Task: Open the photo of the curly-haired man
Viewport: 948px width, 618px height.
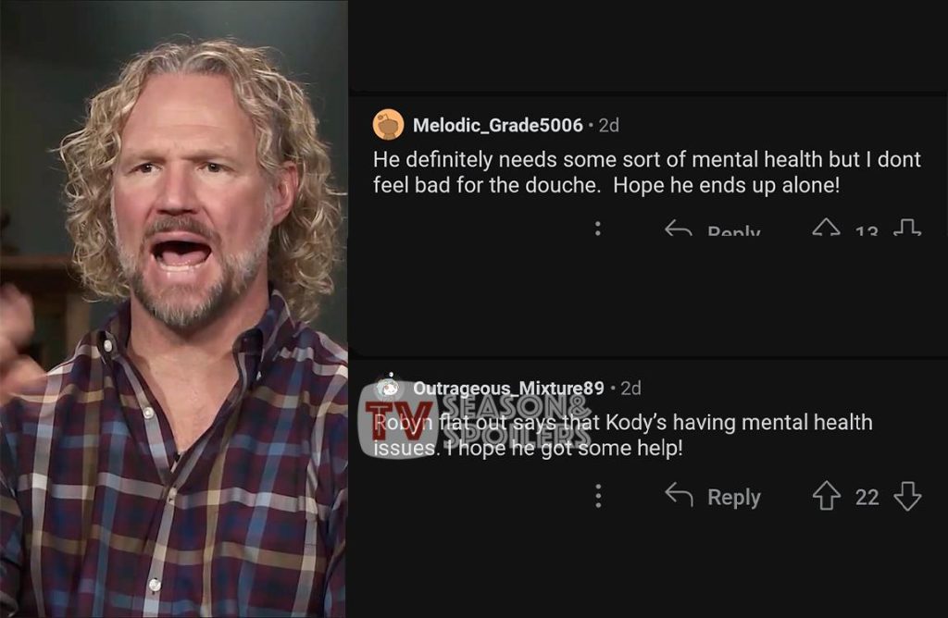Action: [x=173, y=309]
